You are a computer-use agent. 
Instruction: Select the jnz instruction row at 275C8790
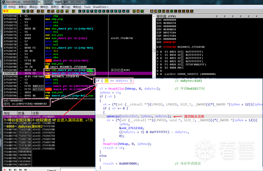(78, 77)
